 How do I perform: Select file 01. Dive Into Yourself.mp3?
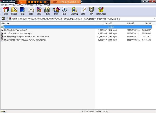click(76, 30)
